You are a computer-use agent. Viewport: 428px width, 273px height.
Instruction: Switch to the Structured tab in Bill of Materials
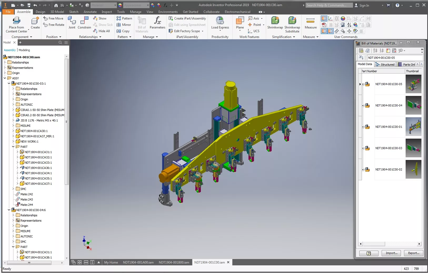[385, 64]
